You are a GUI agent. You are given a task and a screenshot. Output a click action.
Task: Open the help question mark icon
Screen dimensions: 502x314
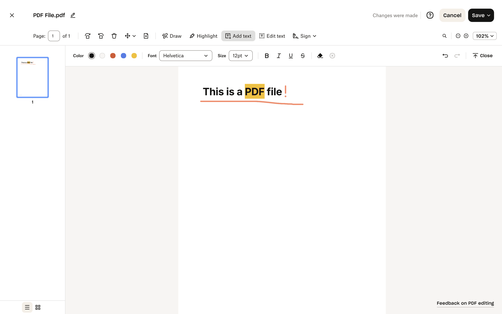[x=430, y=15]
